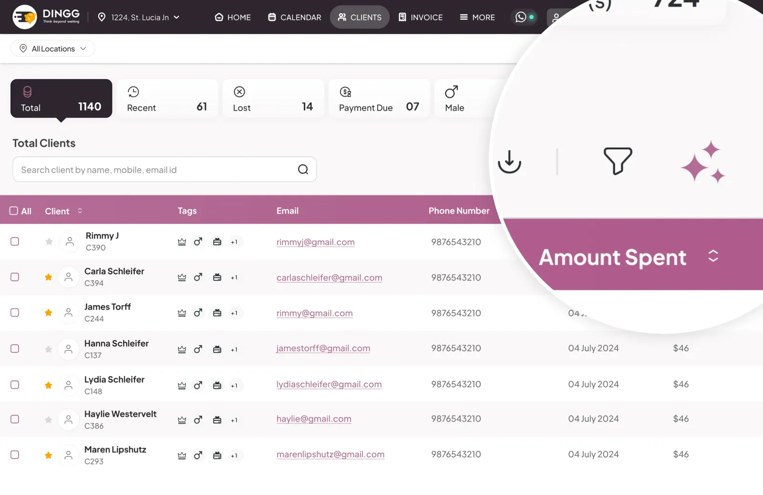
Task: Open Haylie Westervelt client name
Action: tap(120, 414)
